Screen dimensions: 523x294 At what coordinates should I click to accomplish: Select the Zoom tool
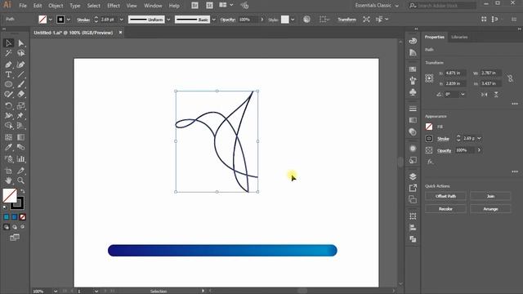coord(20,180)
